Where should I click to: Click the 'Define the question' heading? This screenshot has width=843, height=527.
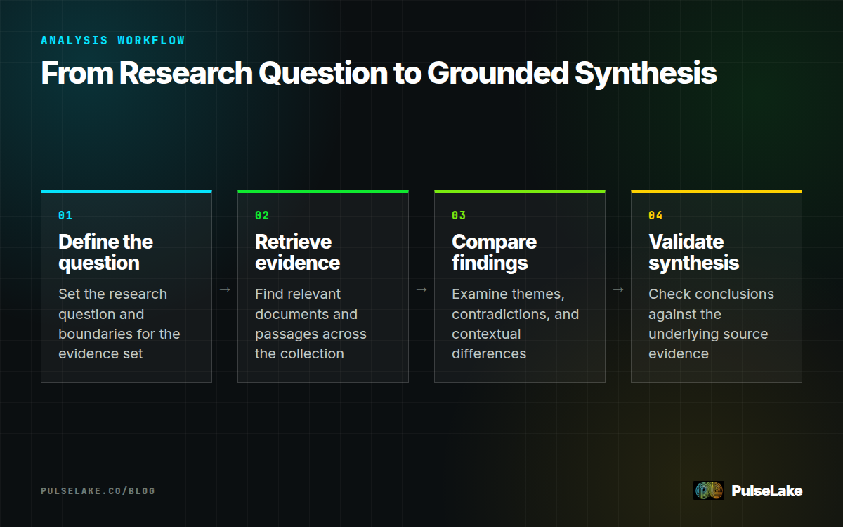coord(105,252)
